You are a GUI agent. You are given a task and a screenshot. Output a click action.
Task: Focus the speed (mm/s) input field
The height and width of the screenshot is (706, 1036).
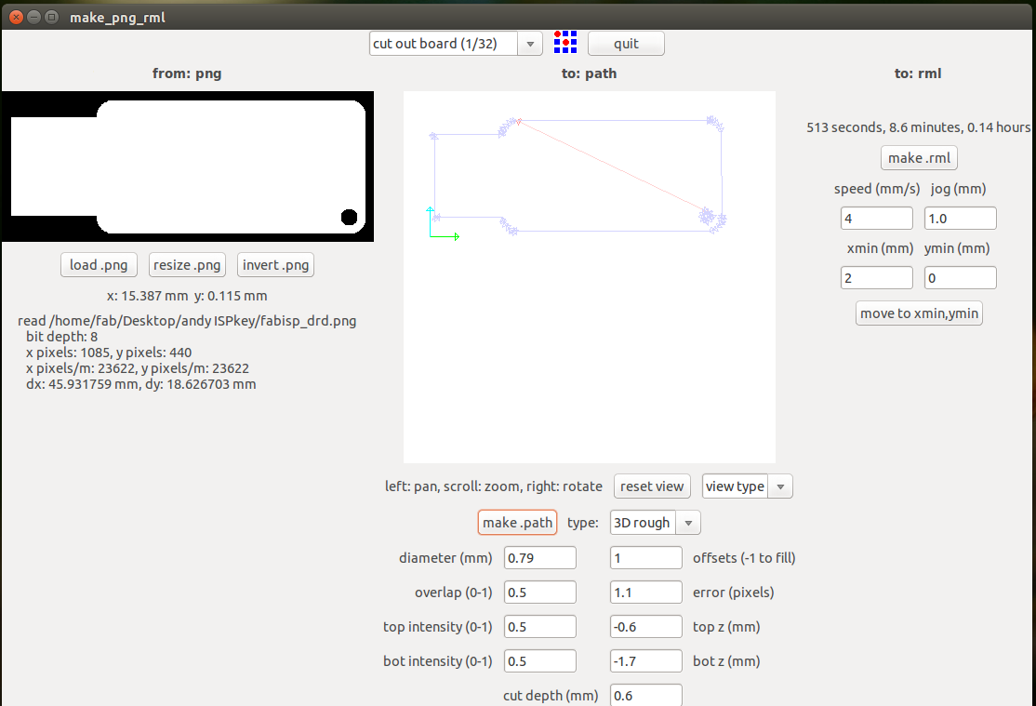876,219
